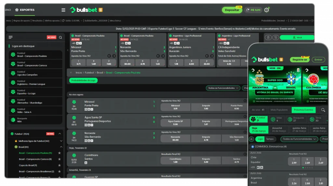Image resolution: width=333 pixels, height=186 pixels.
Task: Collapse the live cards carousel left arrow
Action: (68, 50)
